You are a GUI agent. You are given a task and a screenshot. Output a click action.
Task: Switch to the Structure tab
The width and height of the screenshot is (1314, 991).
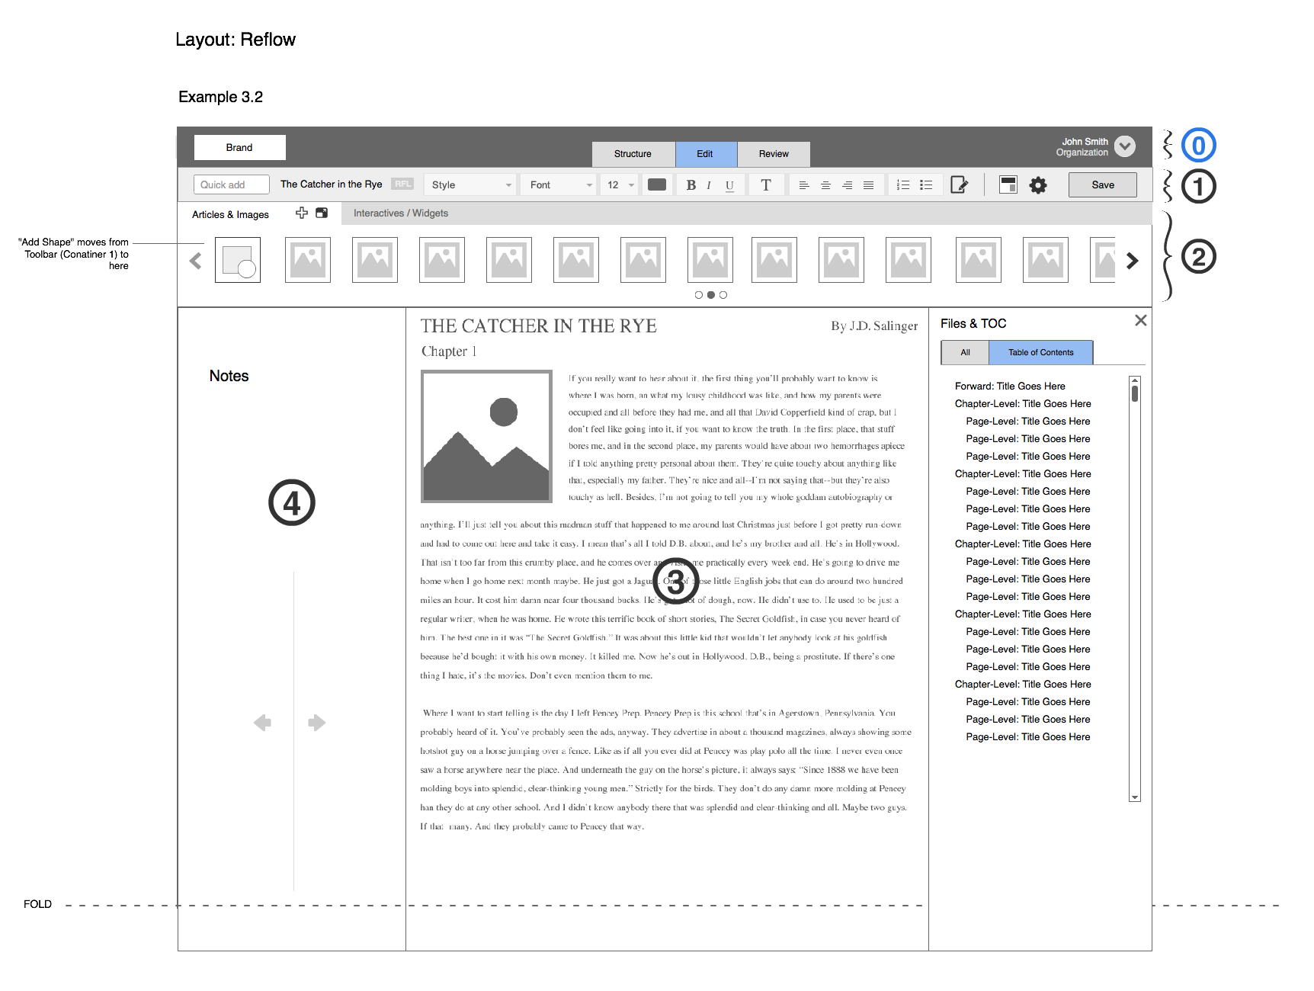[x=633, y=154]
